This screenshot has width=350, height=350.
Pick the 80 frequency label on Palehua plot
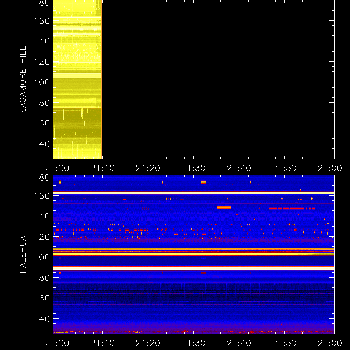tap(44, 278)
